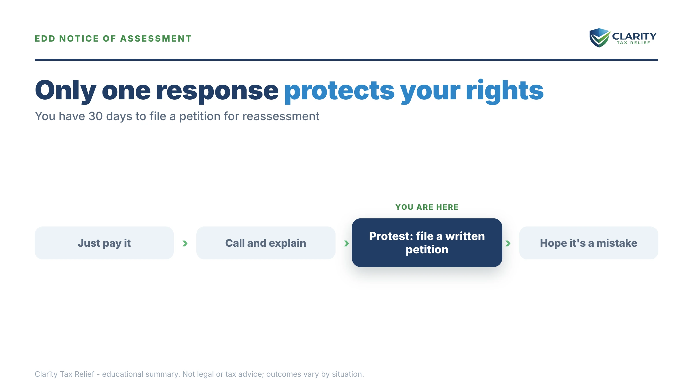Click the word petition in dark card
This screenshot has height=390, width=693.
(x=427, y=250)
